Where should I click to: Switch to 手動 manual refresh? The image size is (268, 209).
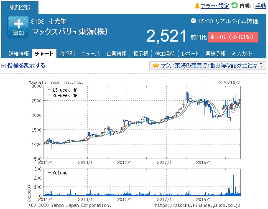coord(260,6)
